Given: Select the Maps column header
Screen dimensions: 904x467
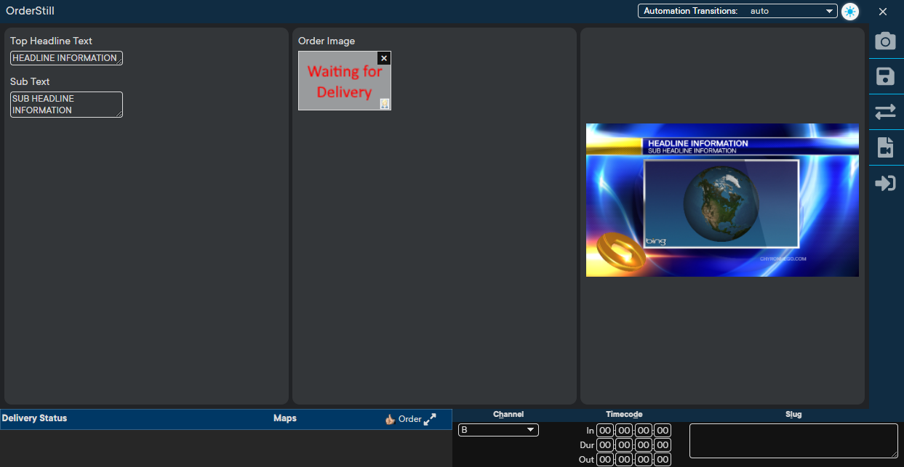Looking at the screenshot, I should pos(284,418).
